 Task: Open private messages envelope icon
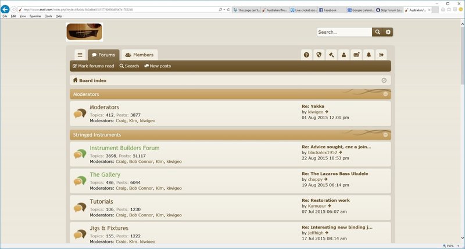[x=356, y=55]
